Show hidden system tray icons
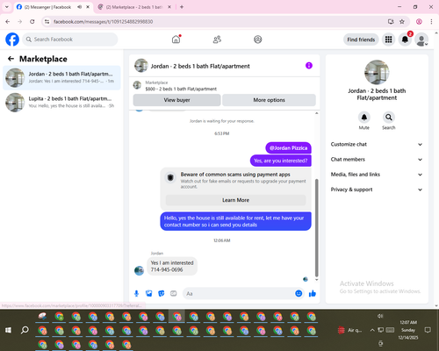The height and width of the screenshot is (351, 439). [372, 330]
